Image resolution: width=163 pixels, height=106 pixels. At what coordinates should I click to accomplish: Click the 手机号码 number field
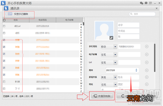[x=129, y=46]
